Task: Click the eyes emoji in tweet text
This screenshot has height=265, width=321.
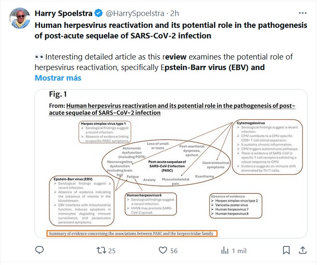Action: coord(39,57)
